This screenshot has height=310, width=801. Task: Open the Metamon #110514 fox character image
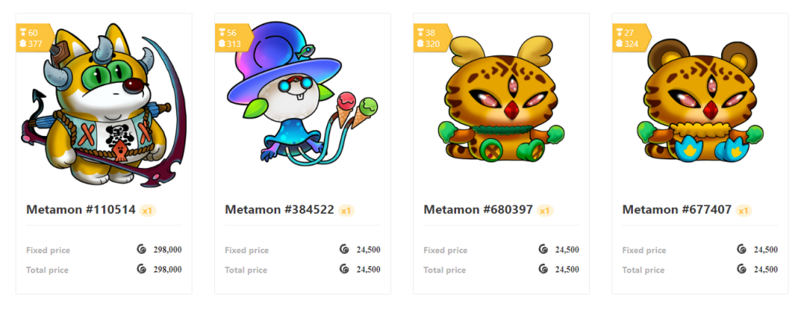tap(104, 104)
